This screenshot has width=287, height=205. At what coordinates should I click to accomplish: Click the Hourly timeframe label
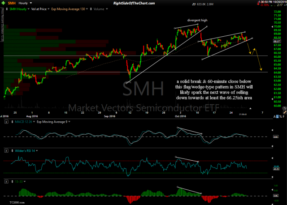click(23, 3)
